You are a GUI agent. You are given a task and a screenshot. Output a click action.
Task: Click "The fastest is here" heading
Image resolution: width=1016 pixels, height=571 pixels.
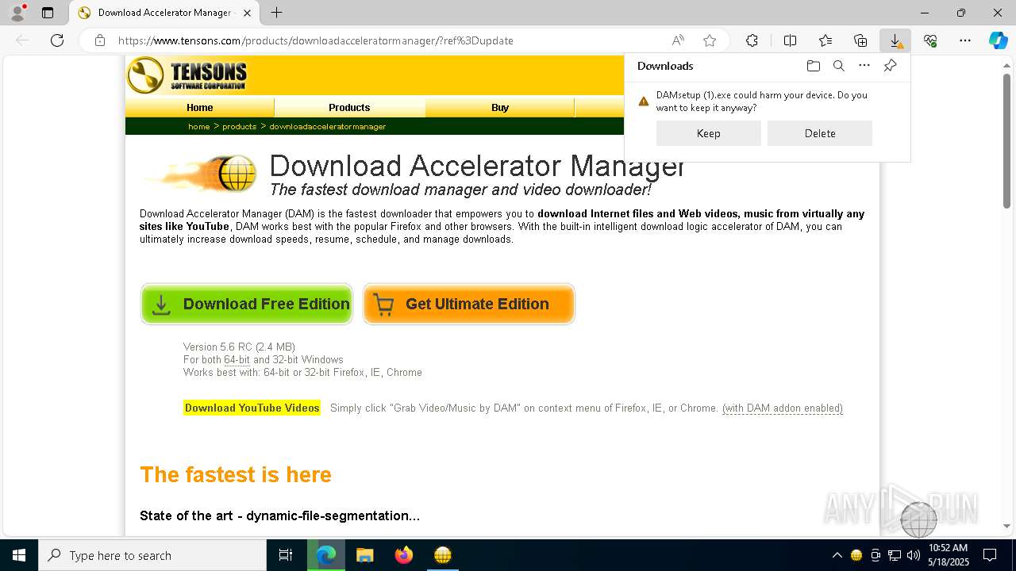[236, 474]
